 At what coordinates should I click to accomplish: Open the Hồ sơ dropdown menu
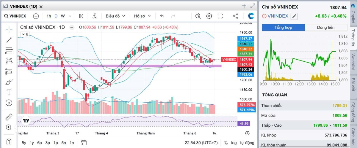[x=143, y=16]
